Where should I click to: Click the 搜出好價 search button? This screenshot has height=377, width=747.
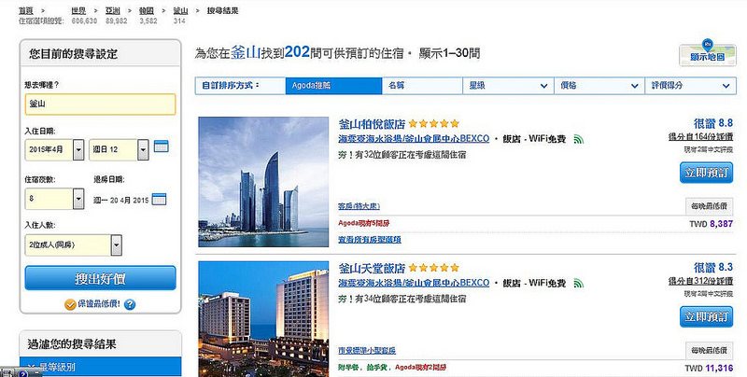(101, 278)
